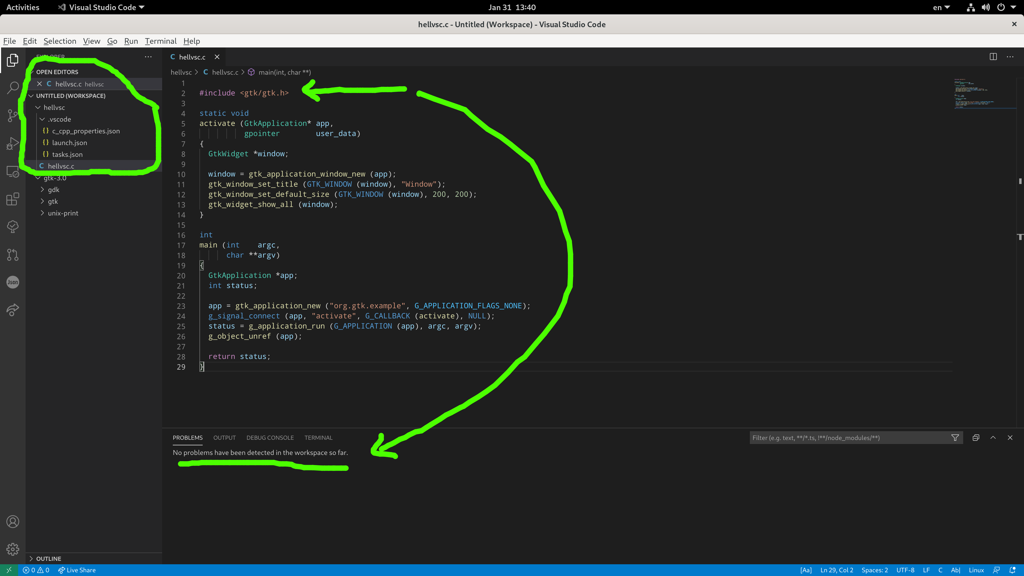This screenshot has height=576, width=1024.
Task: Click inside the Problems filter field
Action: pyautogui.click(x=835, y=437)
